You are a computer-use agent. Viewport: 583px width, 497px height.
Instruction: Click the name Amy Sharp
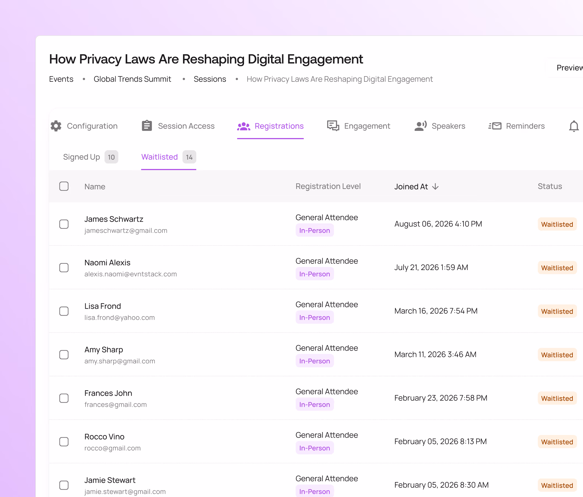[x=104, y=350]
